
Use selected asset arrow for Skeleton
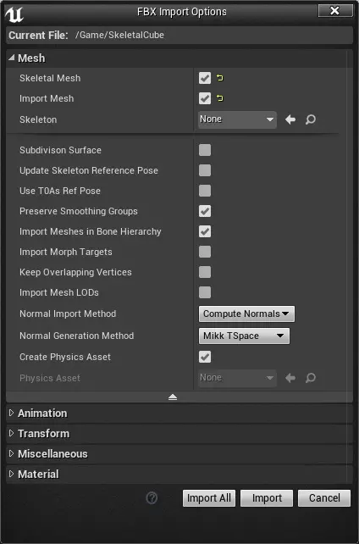pos(290,119)
